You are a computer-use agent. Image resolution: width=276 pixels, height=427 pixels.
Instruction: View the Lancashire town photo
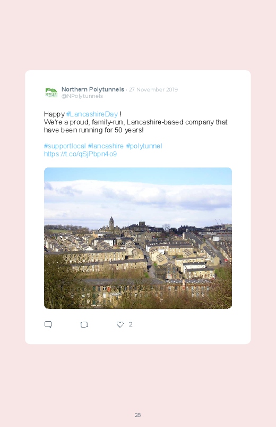coord(138,238)
